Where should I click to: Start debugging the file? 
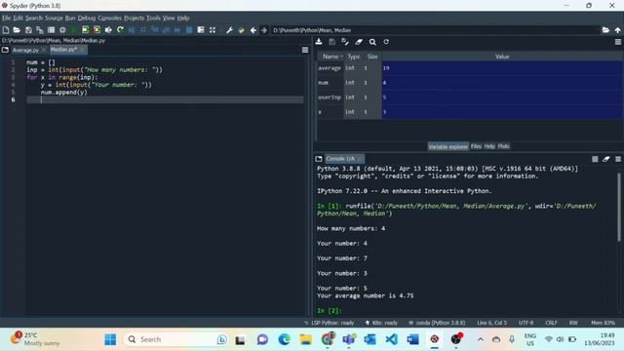132,30
